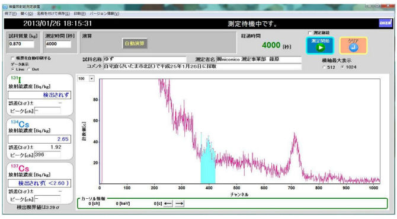Click the 0 [keV] cursor readout
This screenshot has width=397, height=219.
[123, 204]
